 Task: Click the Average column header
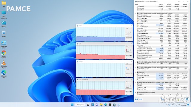click(x=184, y=4)
